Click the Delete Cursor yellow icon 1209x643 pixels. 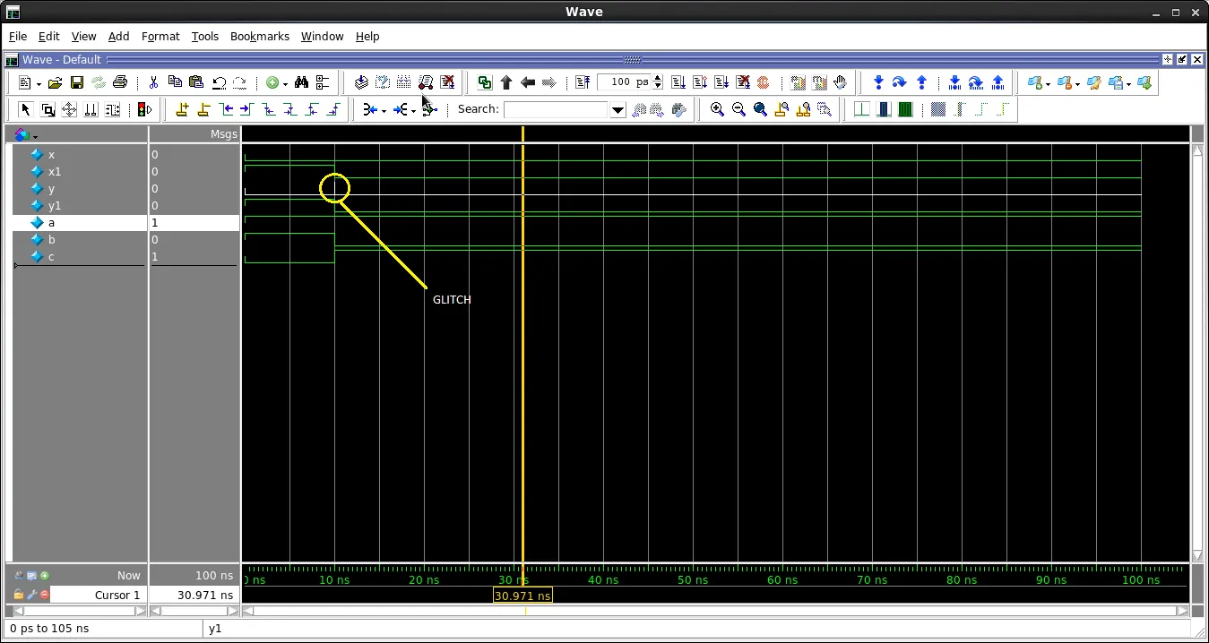click(203, 109)
